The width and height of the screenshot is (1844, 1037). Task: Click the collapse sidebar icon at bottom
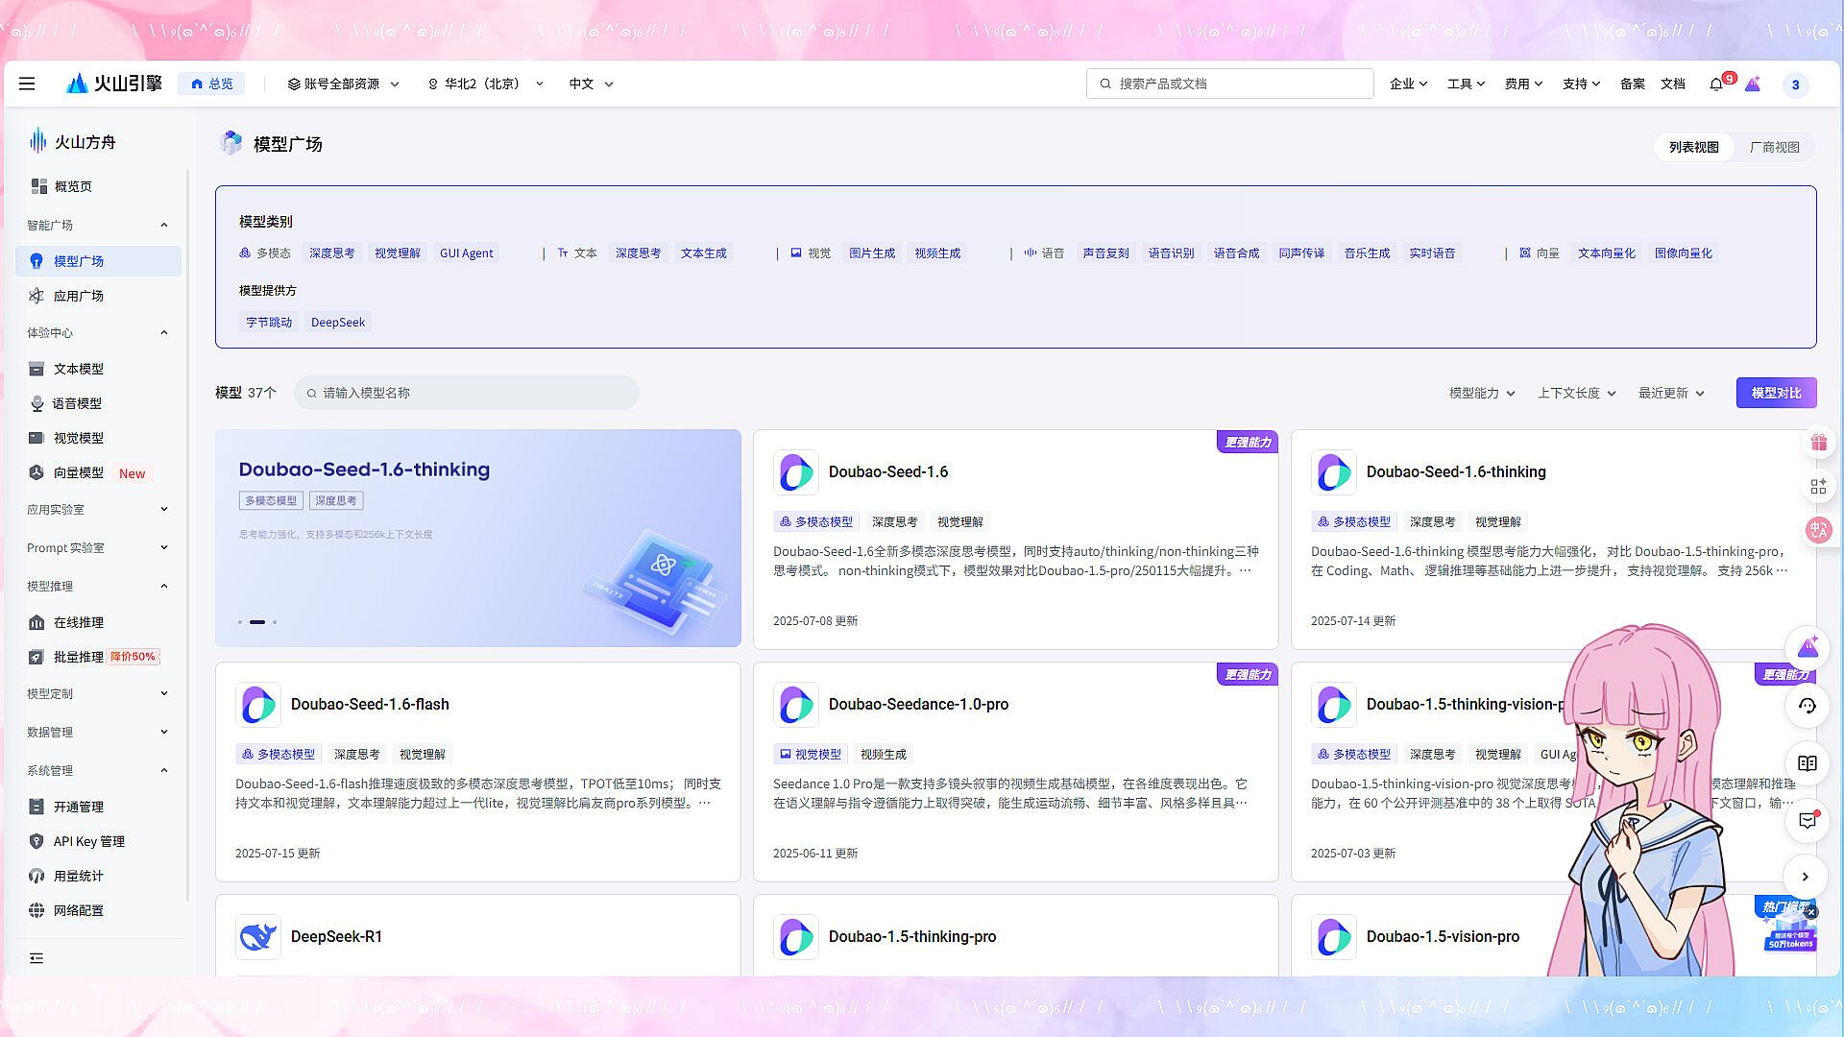[x=36, y=958]
